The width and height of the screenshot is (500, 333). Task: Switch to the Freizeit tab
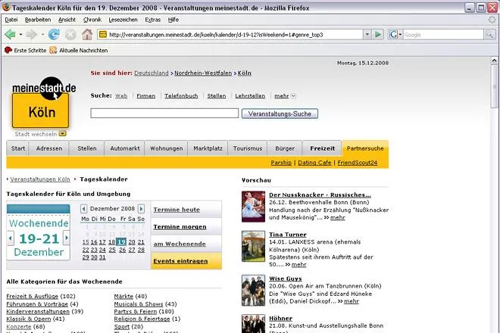coord(322,148)
